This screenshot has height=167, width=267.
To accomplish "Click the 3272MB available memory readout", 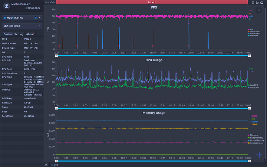I will point(253,124).
